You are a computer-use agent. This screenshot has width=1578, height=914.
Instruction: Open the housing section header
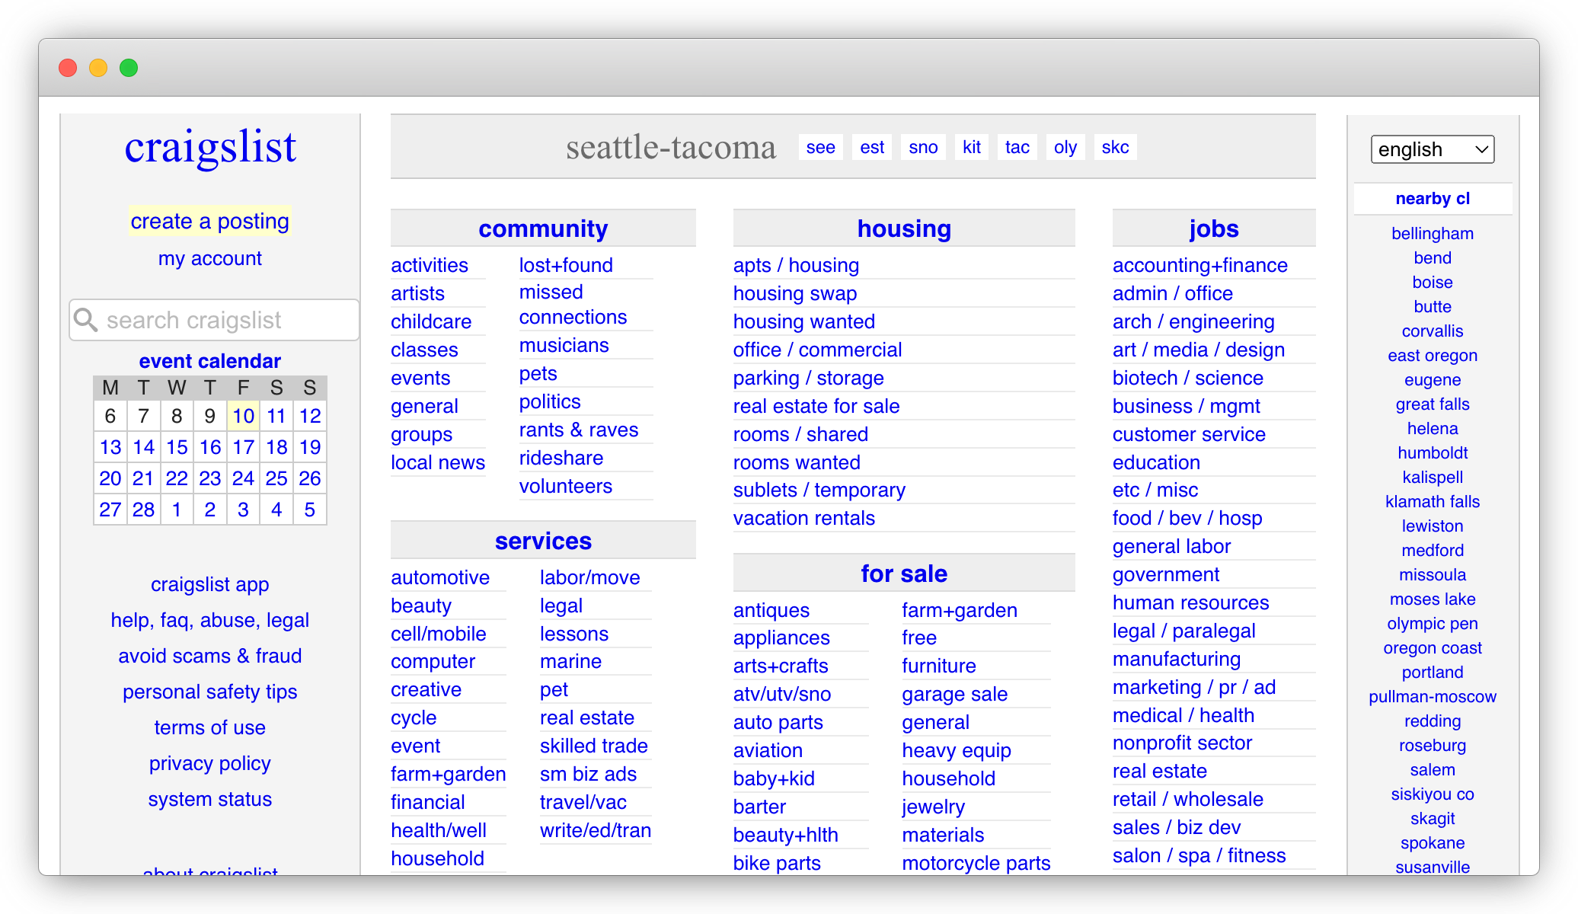pos(904,228)
